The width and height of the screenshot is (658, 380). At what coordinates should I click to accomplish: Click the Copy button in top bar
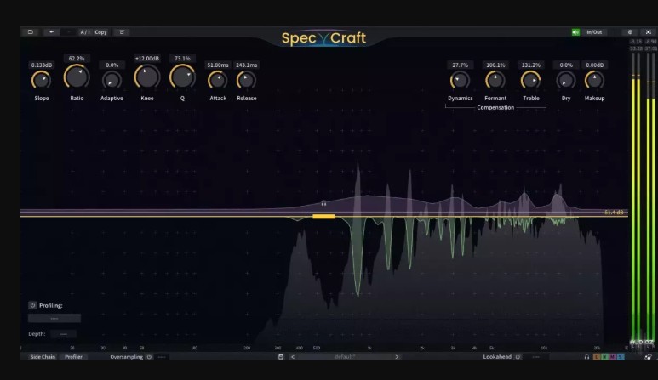pyautogui.click(x=100, y=32)
